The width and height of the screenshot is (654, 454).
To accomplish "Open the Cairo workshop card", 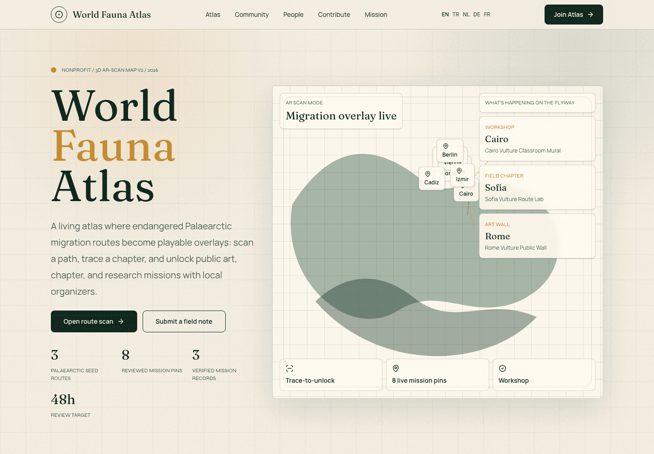I will (537, 138).
